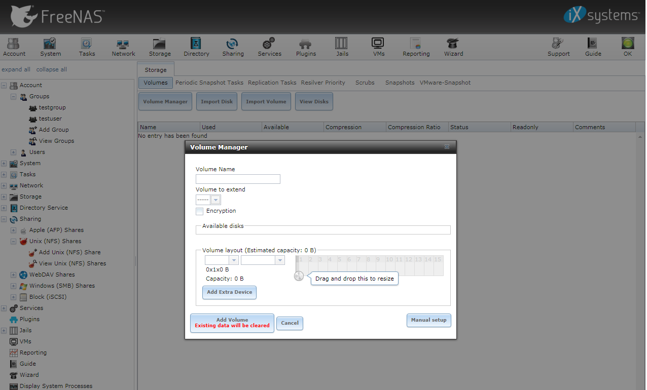Click the green OK alert status icon
This screenshot has width=647, height=390.
tap(628, 47)
